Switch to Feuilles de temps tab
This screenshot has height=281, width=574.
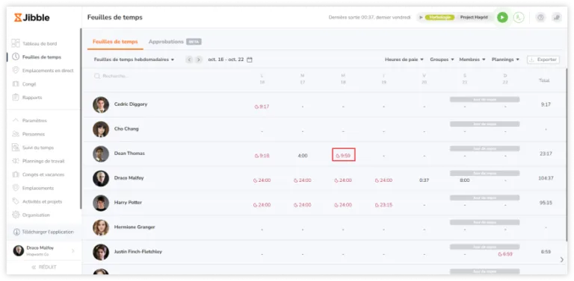click(115, 42)
